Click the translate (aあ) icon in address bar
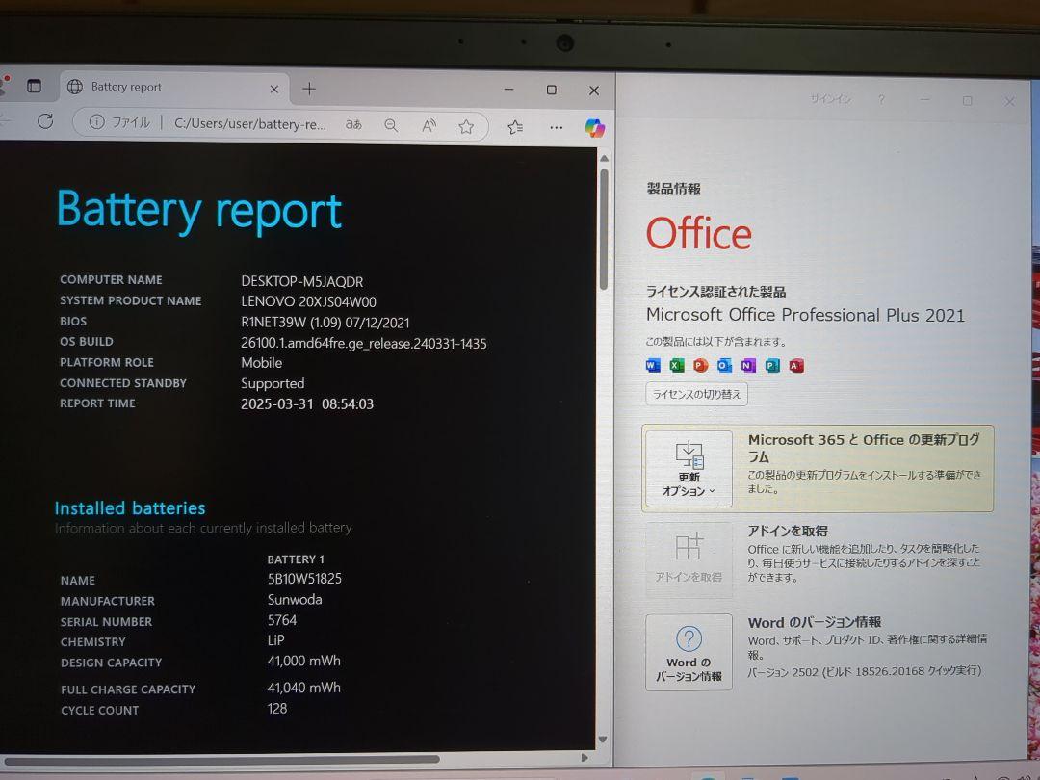The height and width of the screenshot is (780, 1040). [353, 124]
